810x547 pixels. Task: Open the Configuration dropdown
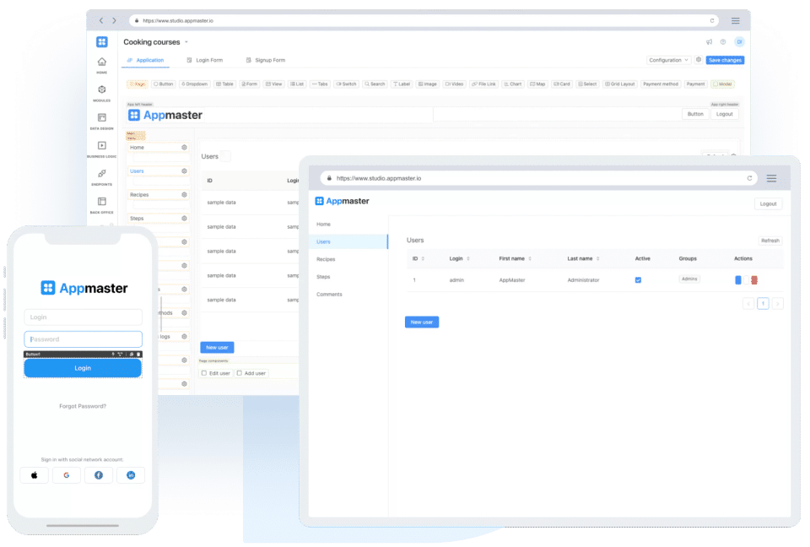click(x=668, y=60)
